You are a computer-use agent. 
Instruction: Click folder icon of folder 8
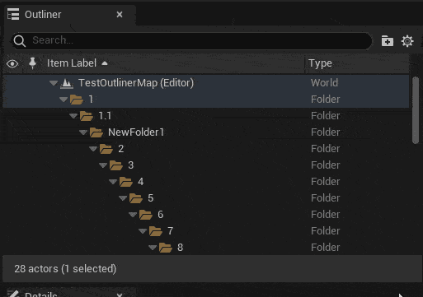[x=166, y=248]
